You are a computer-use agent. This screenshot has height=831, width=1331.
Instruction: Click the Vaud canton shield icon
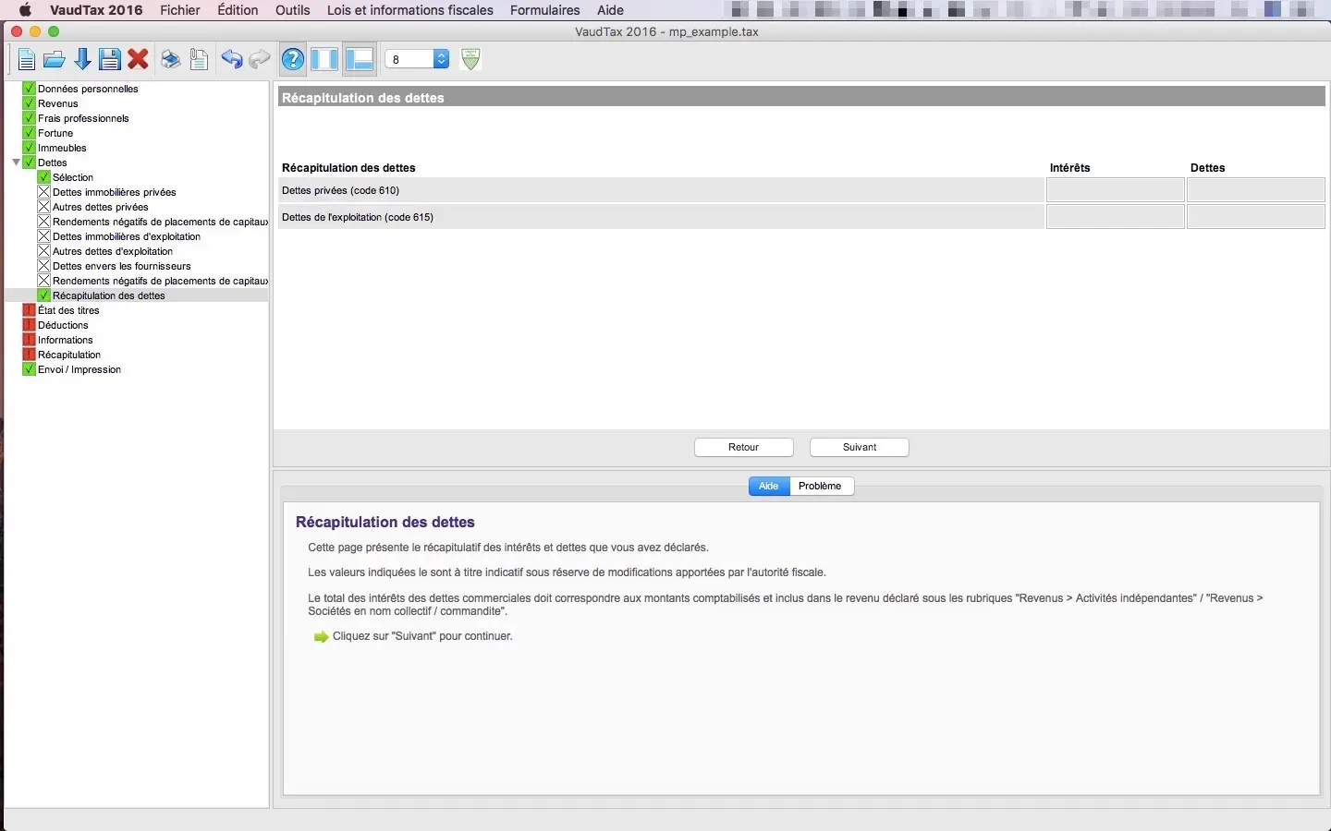click(470, 59)
